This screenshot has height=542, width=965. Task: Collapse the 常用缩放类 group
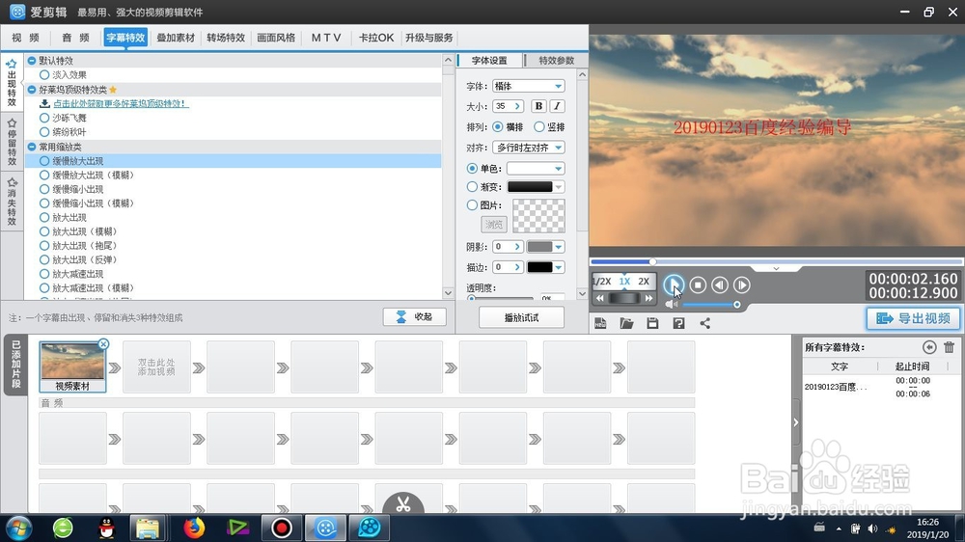click(32, 147)
